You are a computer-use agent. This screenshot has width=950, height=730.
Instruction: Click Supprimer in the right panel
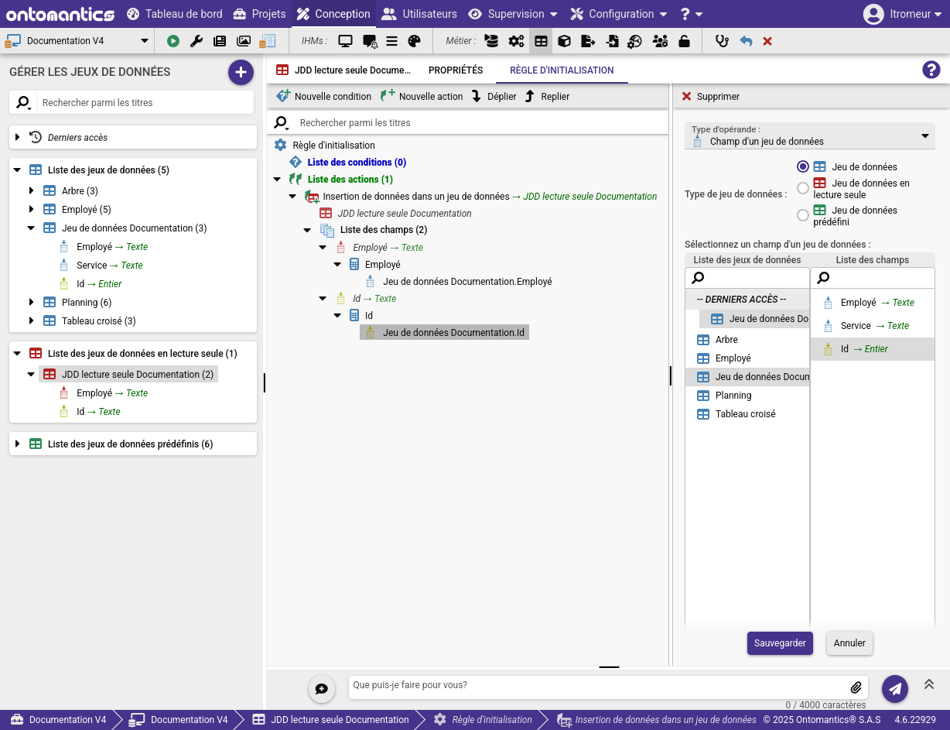pos(710,97)
